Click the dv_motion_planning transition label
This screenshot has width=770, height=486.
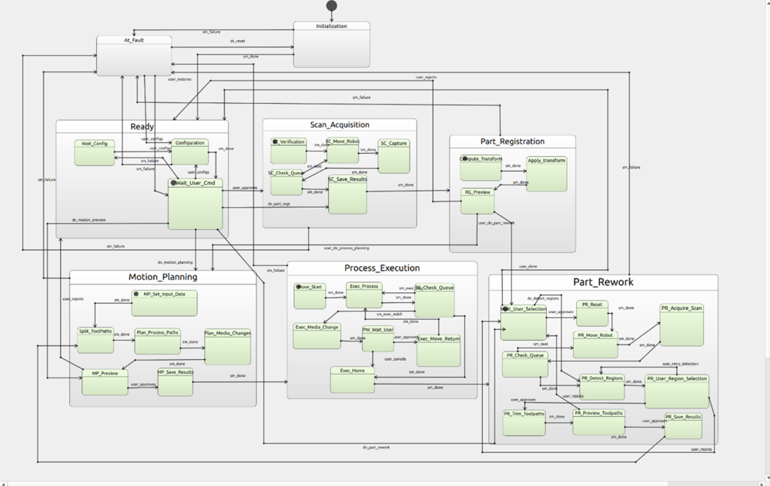(x=175, y=262)
